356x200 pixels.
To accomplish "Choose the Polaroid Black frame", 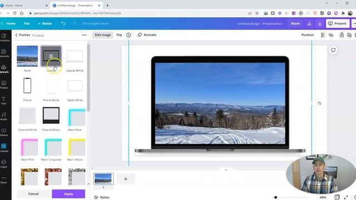I will [x=51, y=116].
